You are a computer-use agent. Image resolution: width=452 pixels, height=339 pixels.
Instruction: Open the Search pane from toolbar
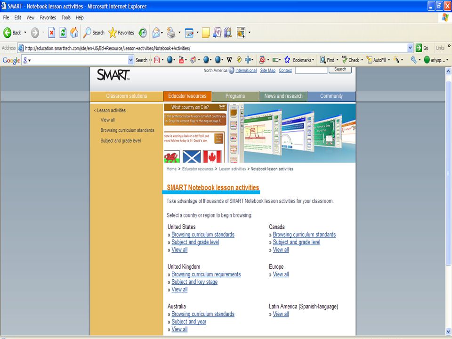click(94, 32)
